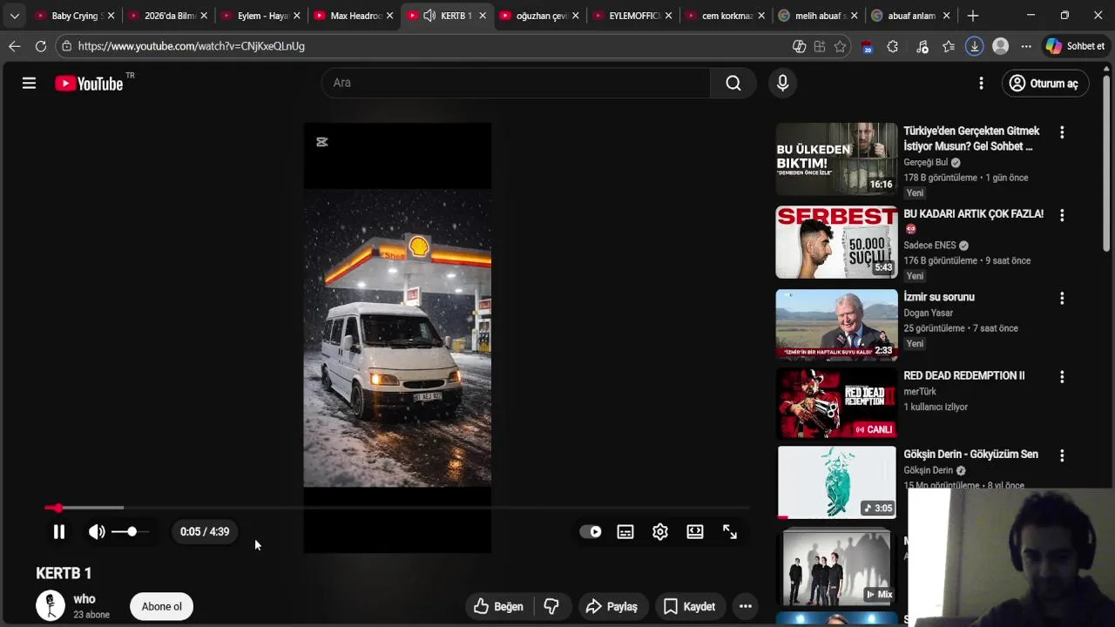Visit the Dogan Yasar channel
The width and height of the screenshot is (1115, 627).
pyautogui.click(x=929, y=313)
